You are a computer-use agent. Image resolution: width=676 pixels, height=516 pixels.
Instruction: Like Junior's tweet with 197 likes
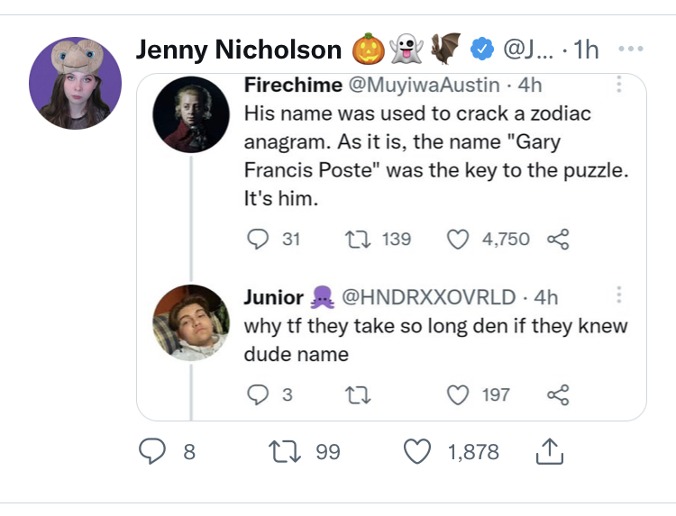pyautogui.click(x=460, y=394)
